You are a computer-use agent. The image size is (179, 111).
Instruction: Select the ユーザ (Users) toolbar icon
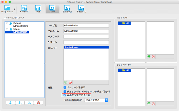pos(52,9)
